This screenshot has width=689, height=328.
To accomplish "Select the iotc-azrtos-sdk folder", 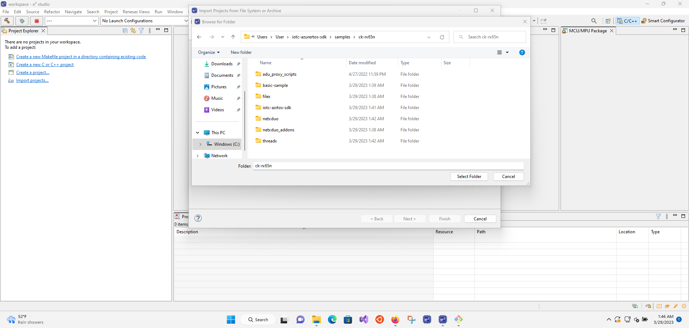I will (277, 108).
